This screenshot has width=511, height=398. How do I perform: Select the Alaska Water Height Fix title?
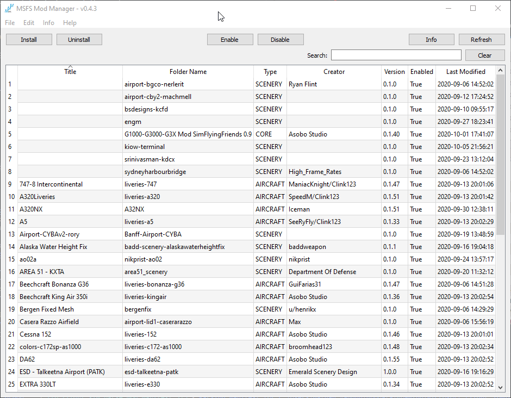pos(70,246)
